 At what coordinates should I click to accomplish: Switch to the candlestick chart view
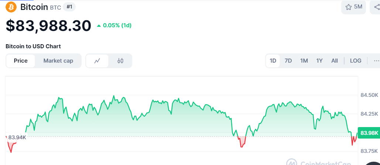pyautogui.click(x=120, y=61)
